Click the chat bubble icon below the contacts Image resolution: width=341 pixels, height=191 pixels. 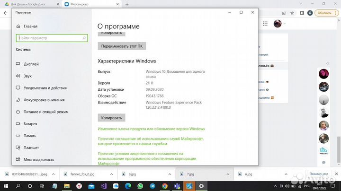click(323, 162)
